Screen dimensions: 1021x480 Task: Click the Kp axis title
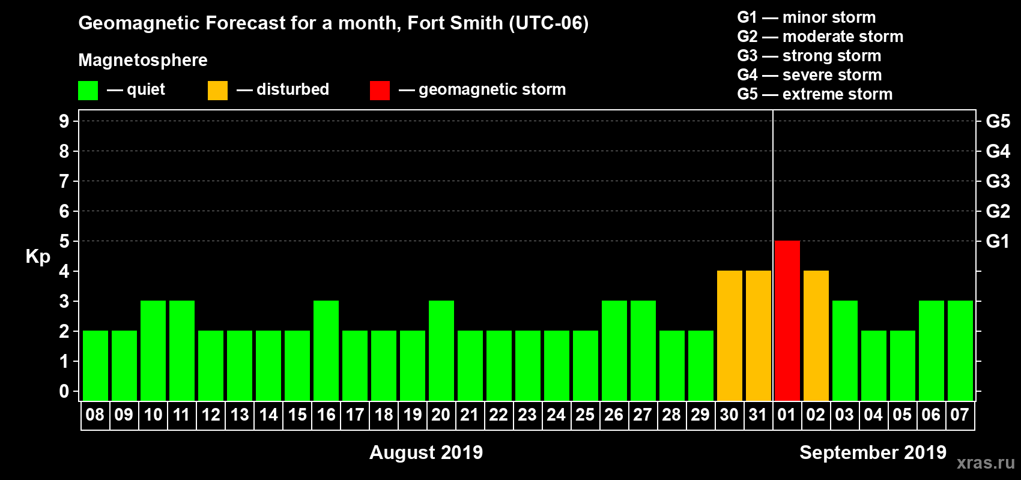38,256
